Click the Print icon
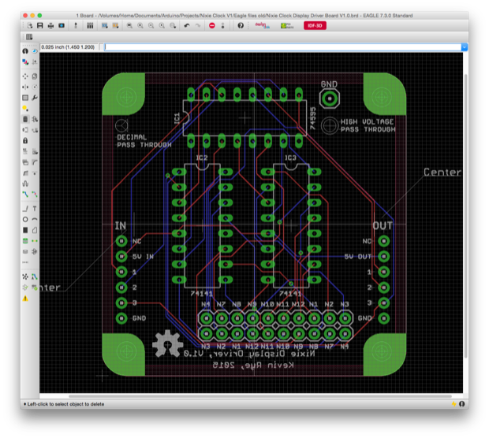This screenshot has height=438, width=489. coord(50,25)
